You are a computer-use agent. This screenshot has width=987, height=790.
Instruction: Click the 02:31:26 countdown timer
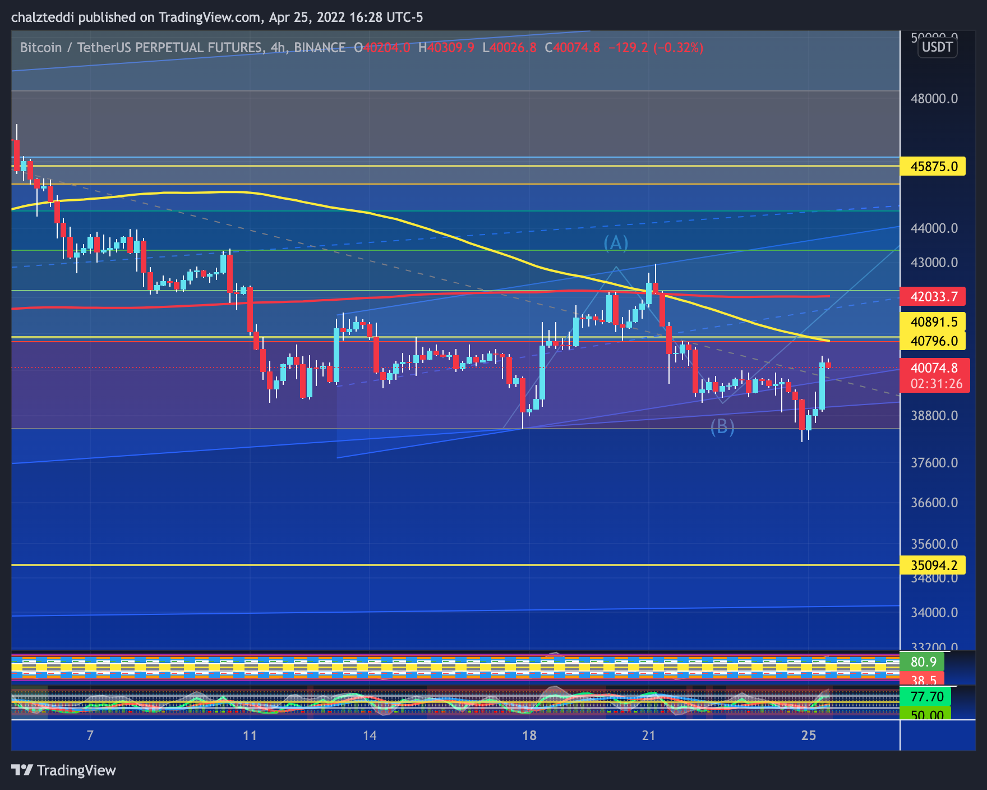(x=936, y=384)
